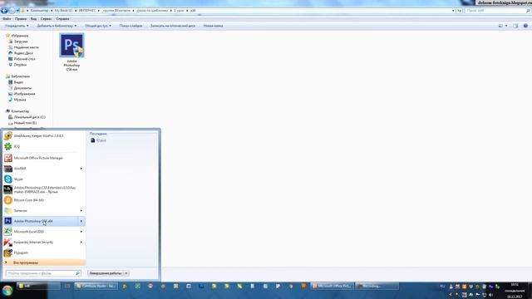The height and width of the screenshot is (299, 532).
Task: Click Start menu search field
Action: tap(43, 273)
